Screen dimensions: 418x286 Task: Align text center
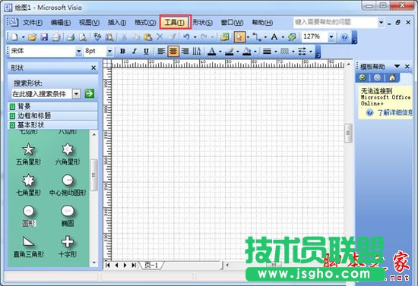tap(173, 51)
